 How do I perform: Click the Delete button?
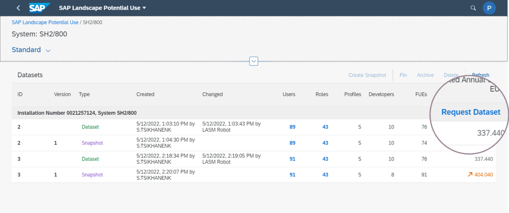(451, 75)
